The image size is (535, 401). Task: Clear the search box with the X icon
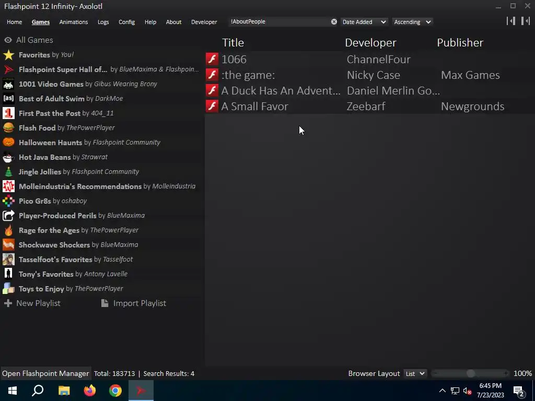(x=334, y=22)
